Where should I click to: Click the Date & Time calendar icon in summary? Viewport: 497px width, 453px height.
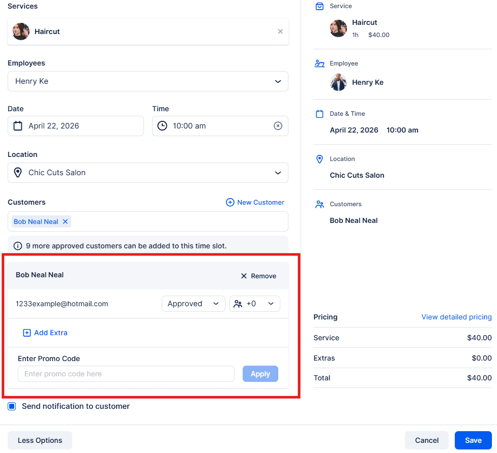(x=319, y=114)
